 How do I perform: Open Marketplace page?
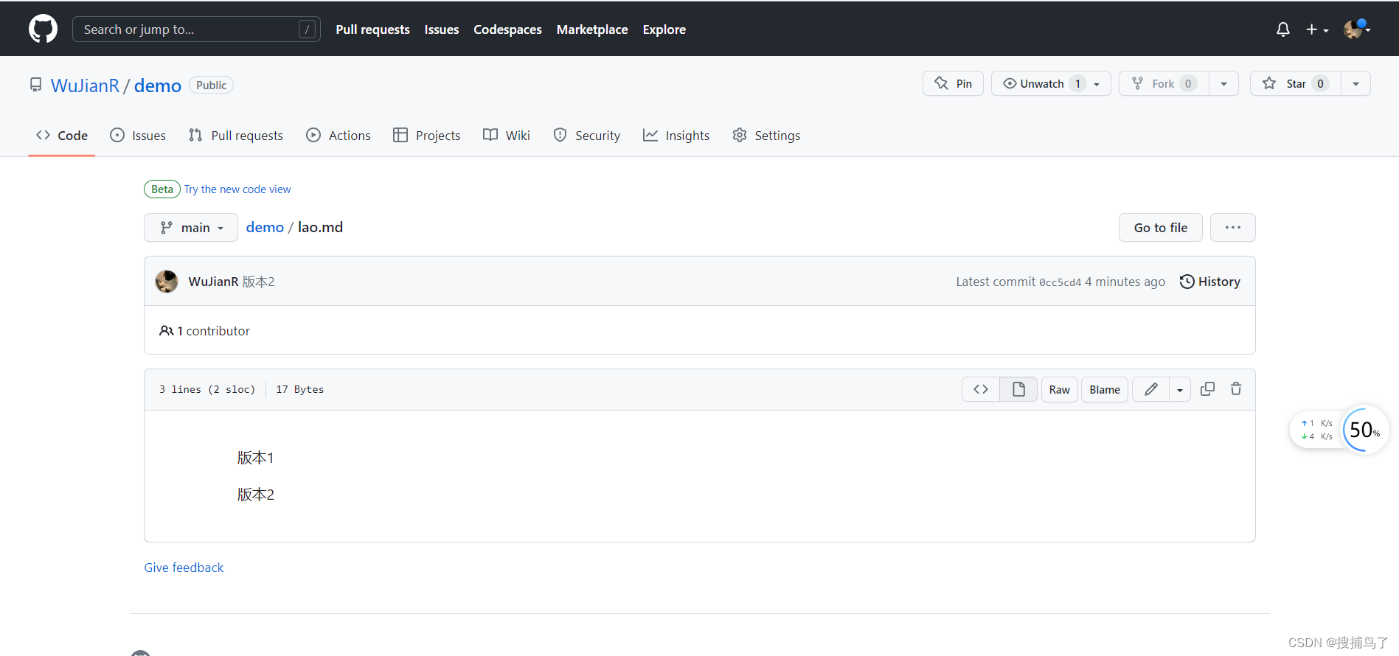tap(592, 29)
